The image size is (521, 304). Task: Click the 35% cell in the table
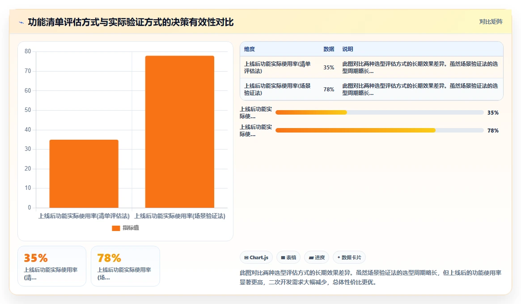point(329,67)
